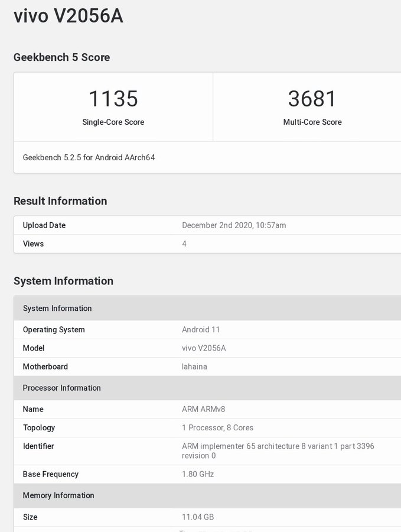Click the Memory Information table header

58,495
